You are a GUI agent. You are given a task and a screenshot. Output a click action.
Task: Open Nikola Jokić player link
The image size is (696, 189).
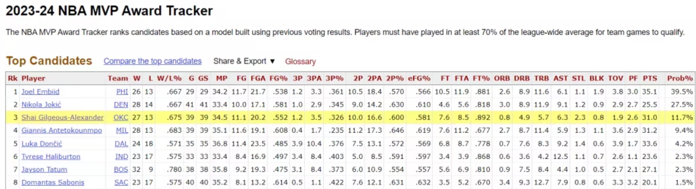(41, 105)
